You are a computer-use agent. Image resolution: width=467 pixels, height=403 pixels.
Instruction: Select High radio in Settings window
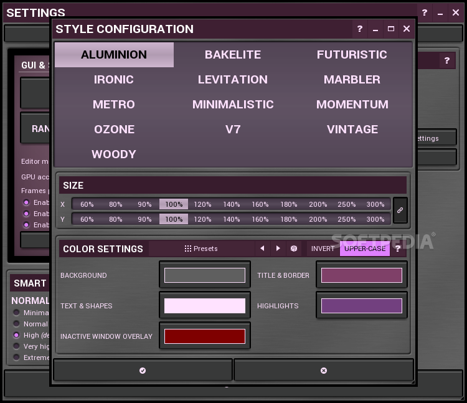tap(16, 335)
